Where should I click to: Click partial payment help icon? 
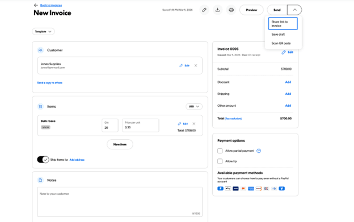(x=259, y=150)
